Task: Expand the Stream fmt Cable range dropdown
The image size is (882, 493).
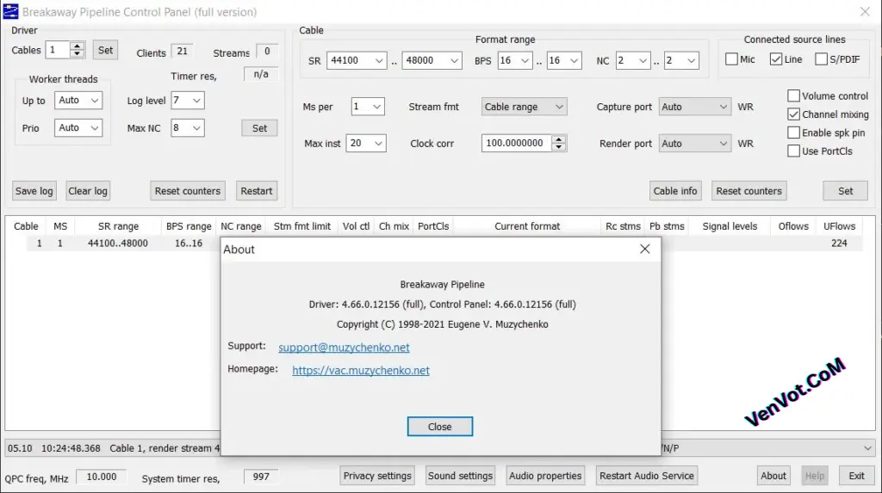Action: [524, 107]
